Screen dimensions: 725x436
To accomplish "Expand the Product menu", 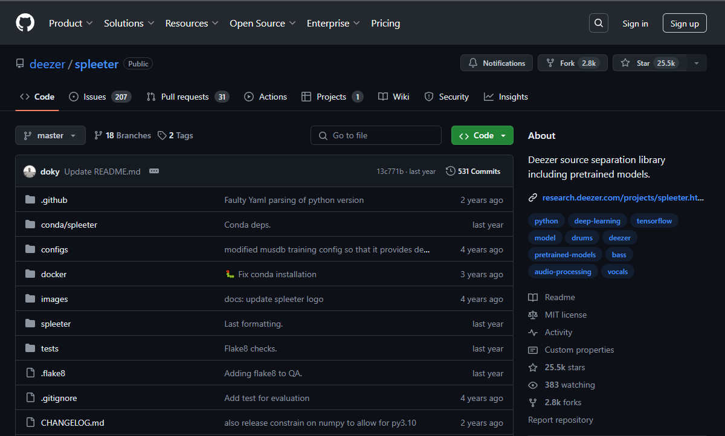I will point(71,24).
